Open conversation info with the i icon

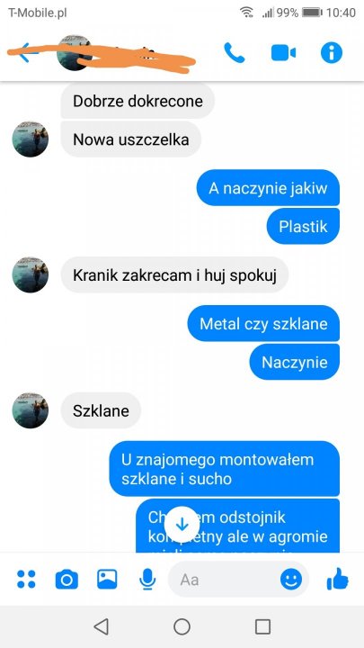click(x=332, y=53)
